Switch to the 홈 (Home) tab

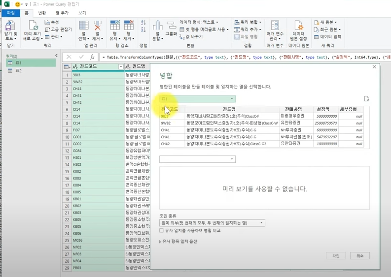click(x=27, y=13)
